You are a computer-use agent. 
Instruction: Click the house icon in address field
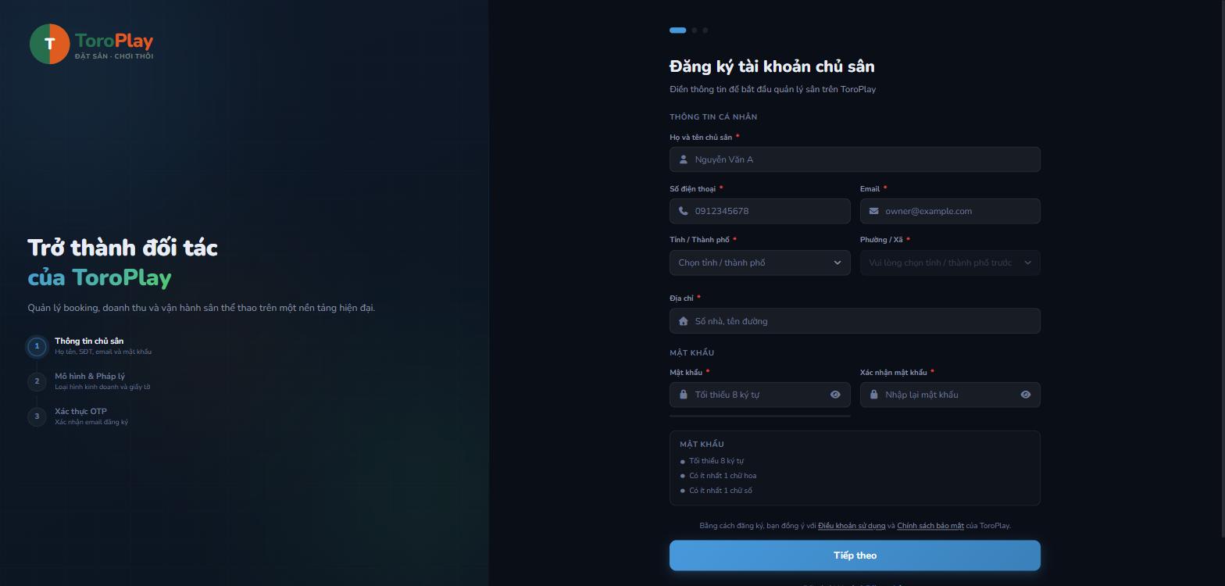683,321
